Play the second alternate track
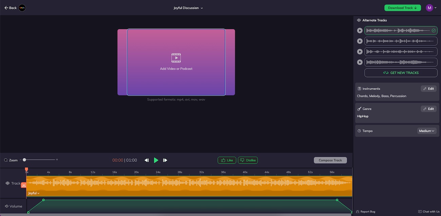This screenshot has width=441, height=216. pos(360,41)
